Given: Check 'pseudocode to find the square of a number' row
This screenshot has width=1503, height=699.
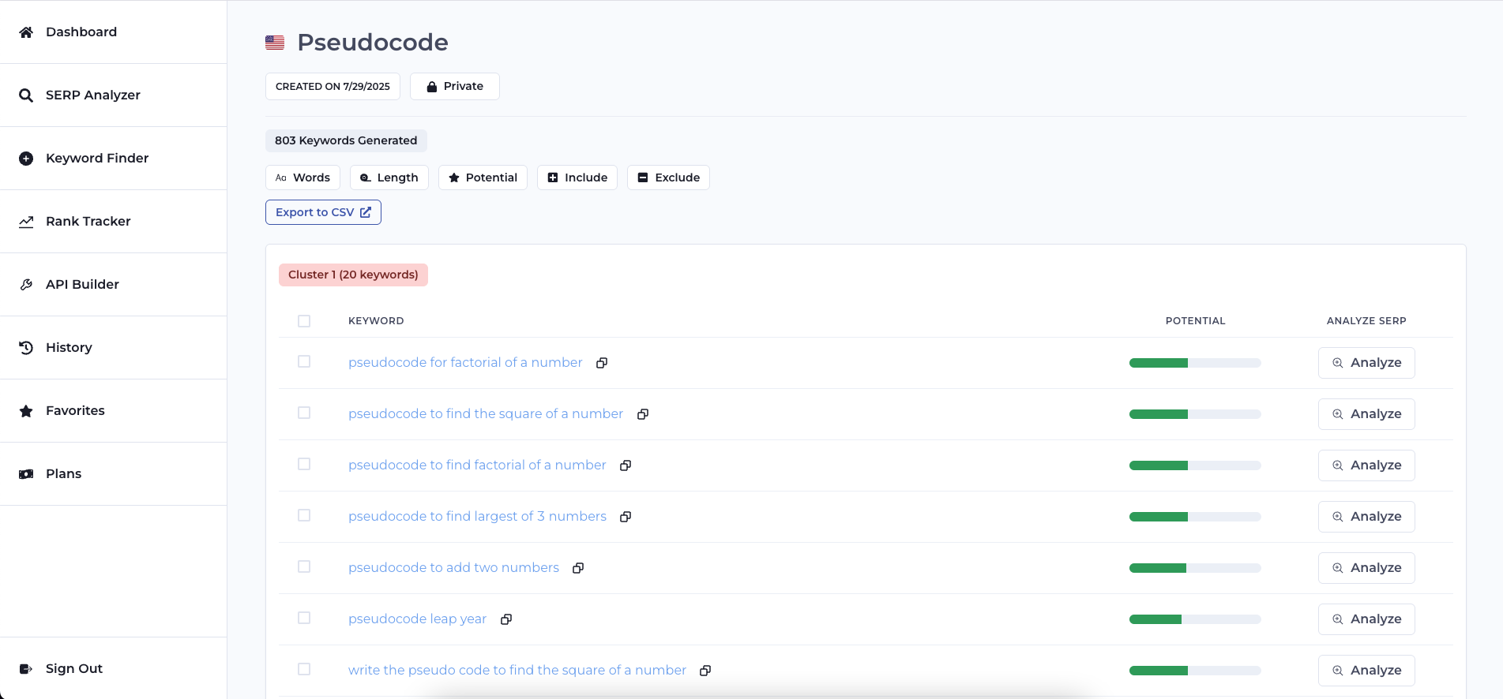Looking at the screenshot, I should [304, 413].
